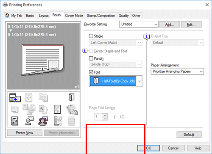Click the x1 copy count text
This screenshot has height=154, width=212.
click(77, 87)
